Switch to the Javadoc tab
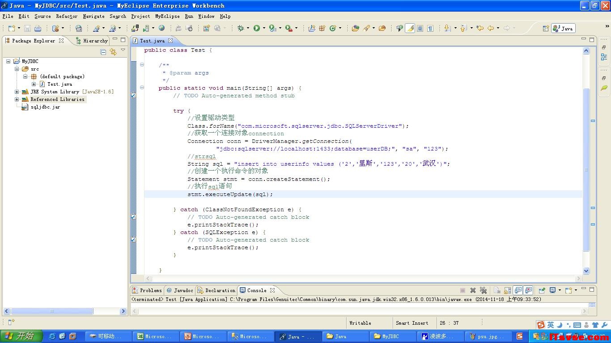This screenshot has height=343, width=611. click(x=179, y=290)
